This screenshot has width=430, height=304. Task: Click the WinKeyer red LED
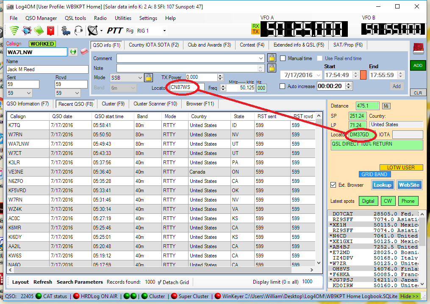click(x=218, y=296)
